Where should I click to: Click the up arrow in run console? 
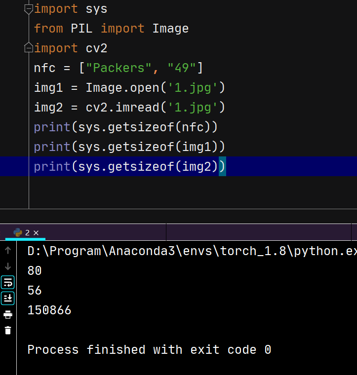coord(8,250)
